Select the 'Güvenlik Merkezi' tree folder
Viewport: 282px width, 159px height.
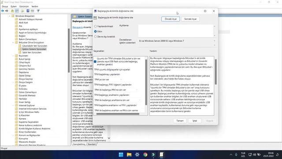point(27,95)
